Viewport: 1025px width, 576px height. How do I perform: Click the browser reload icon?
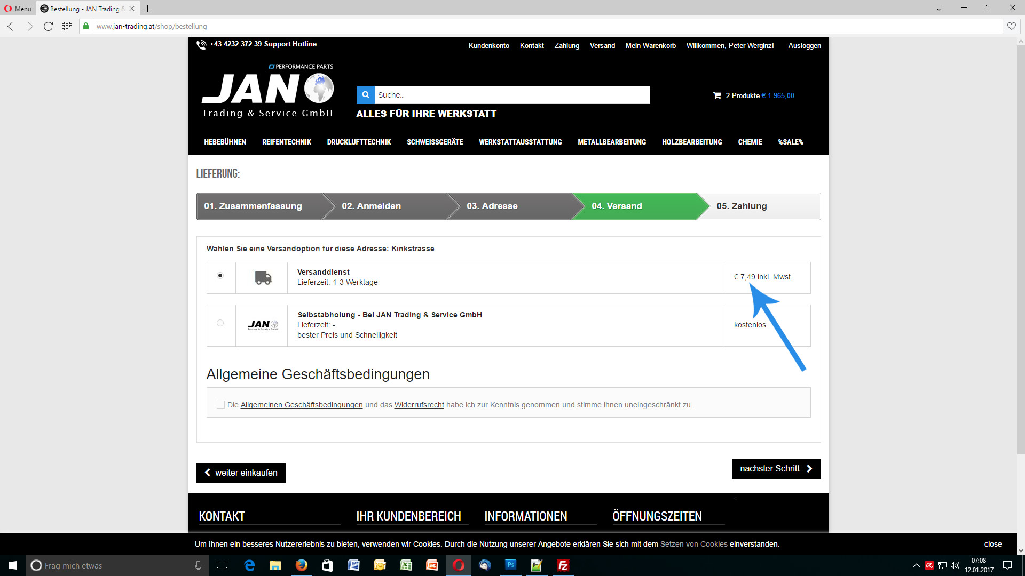point(48,26)
